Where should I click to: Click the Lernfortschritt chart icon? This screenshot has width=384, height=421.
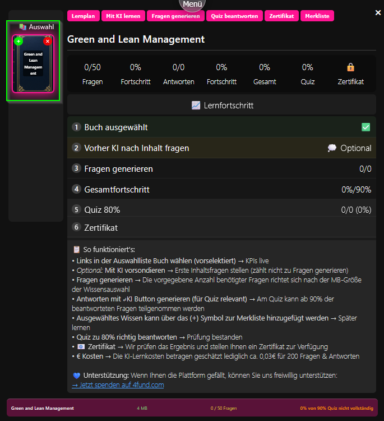196,105
